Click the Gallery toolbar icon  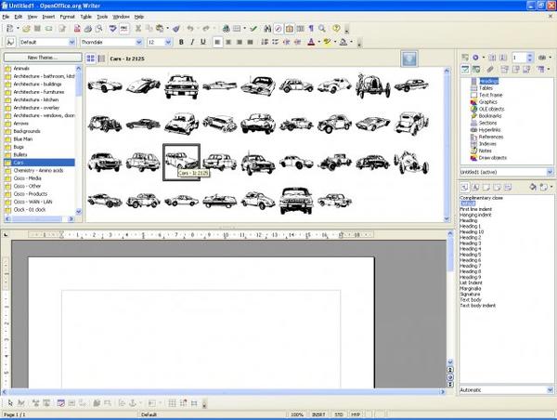[x=289, y=29]
